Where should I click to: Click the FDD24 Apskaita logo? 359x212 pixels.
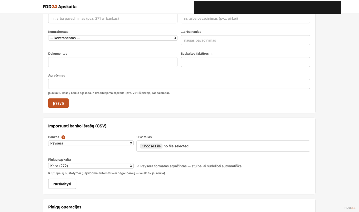point(60,7)
